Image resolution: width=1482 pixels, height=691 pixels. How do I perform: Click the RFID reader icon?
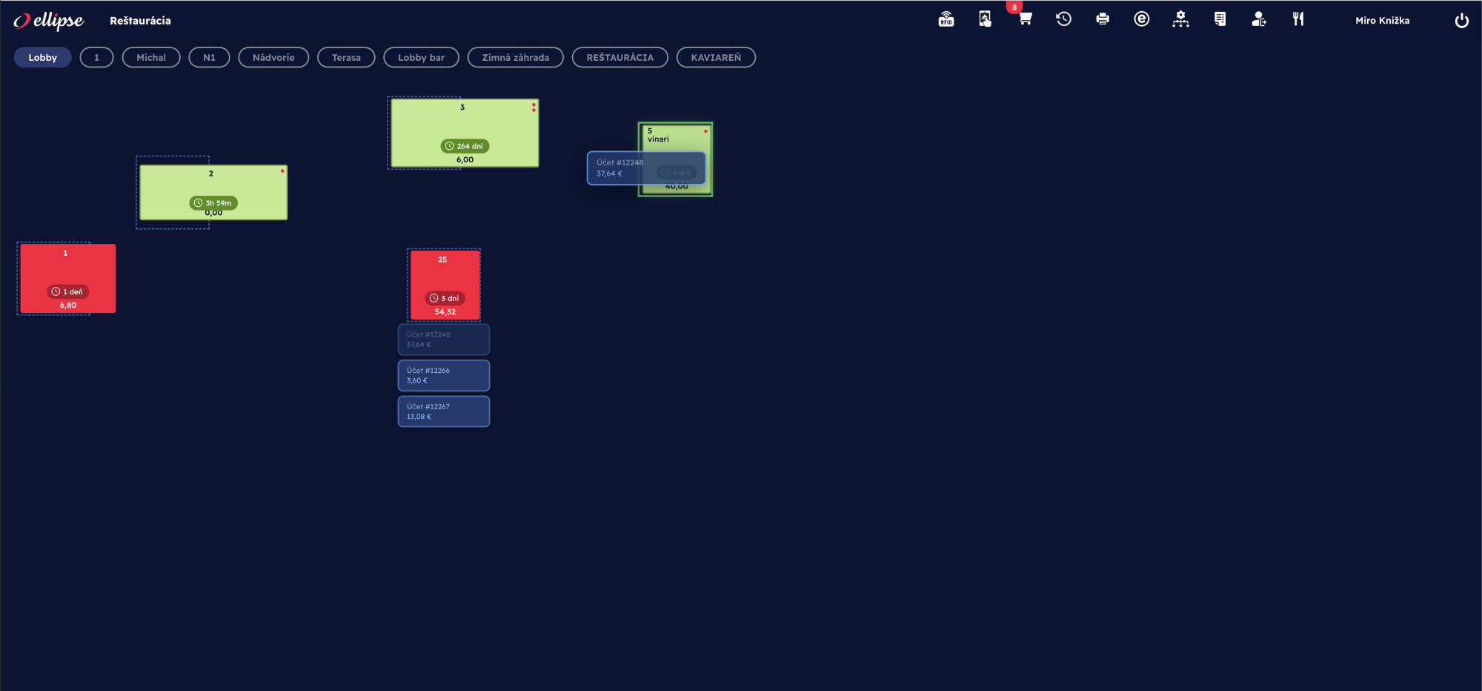(x=946, y=20)
